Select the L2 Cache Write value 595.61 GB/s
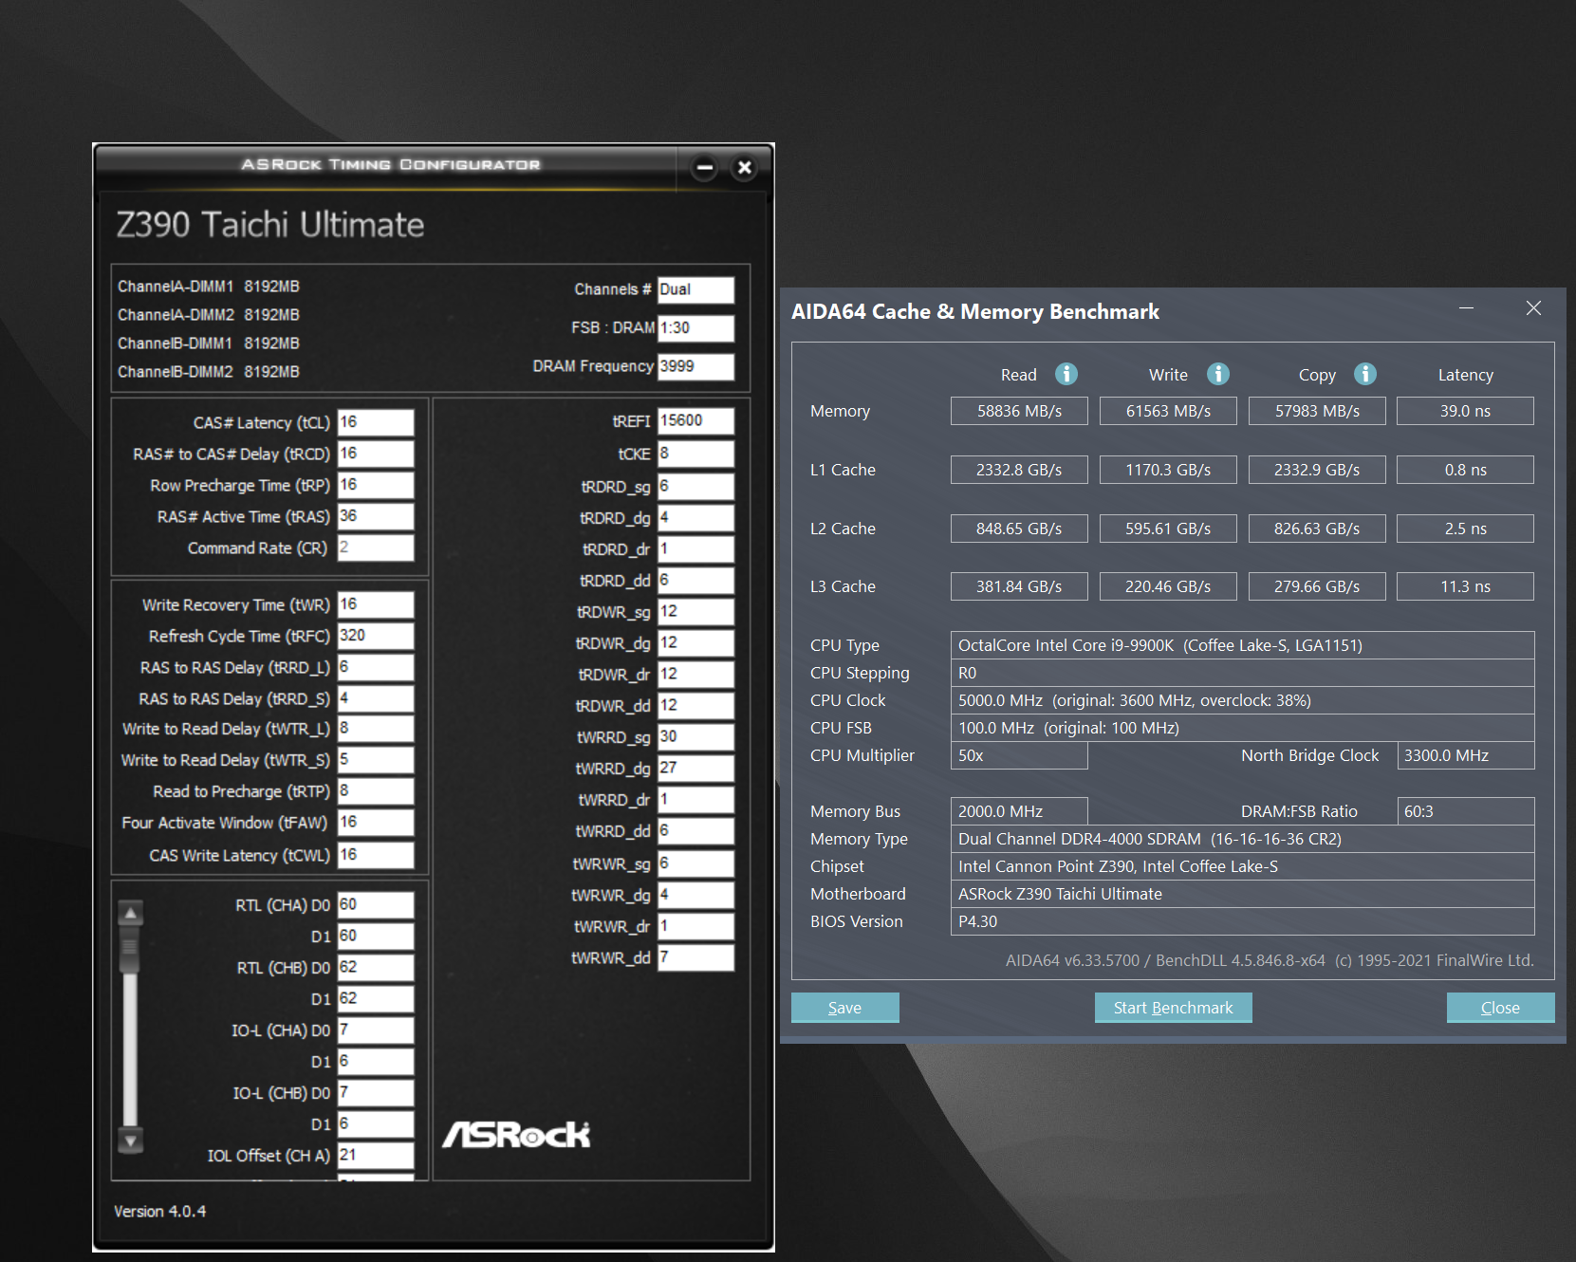1576x1262 pixels. point(1168,529)
